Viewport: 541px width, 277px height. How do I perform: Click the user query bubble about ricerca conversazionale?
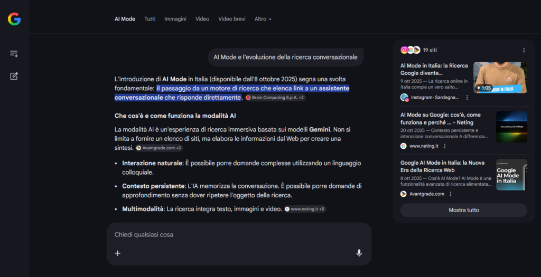click(x=285, y=57)
